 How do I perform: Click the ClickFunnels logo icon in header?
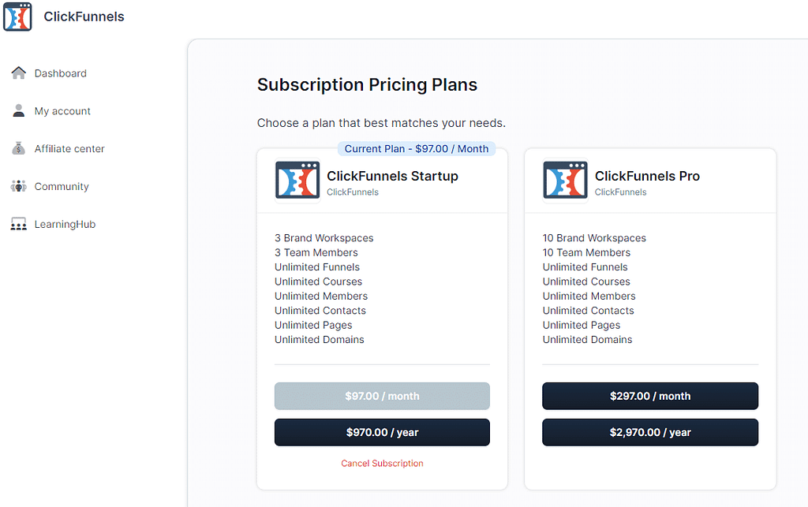(x=17, y=17)
